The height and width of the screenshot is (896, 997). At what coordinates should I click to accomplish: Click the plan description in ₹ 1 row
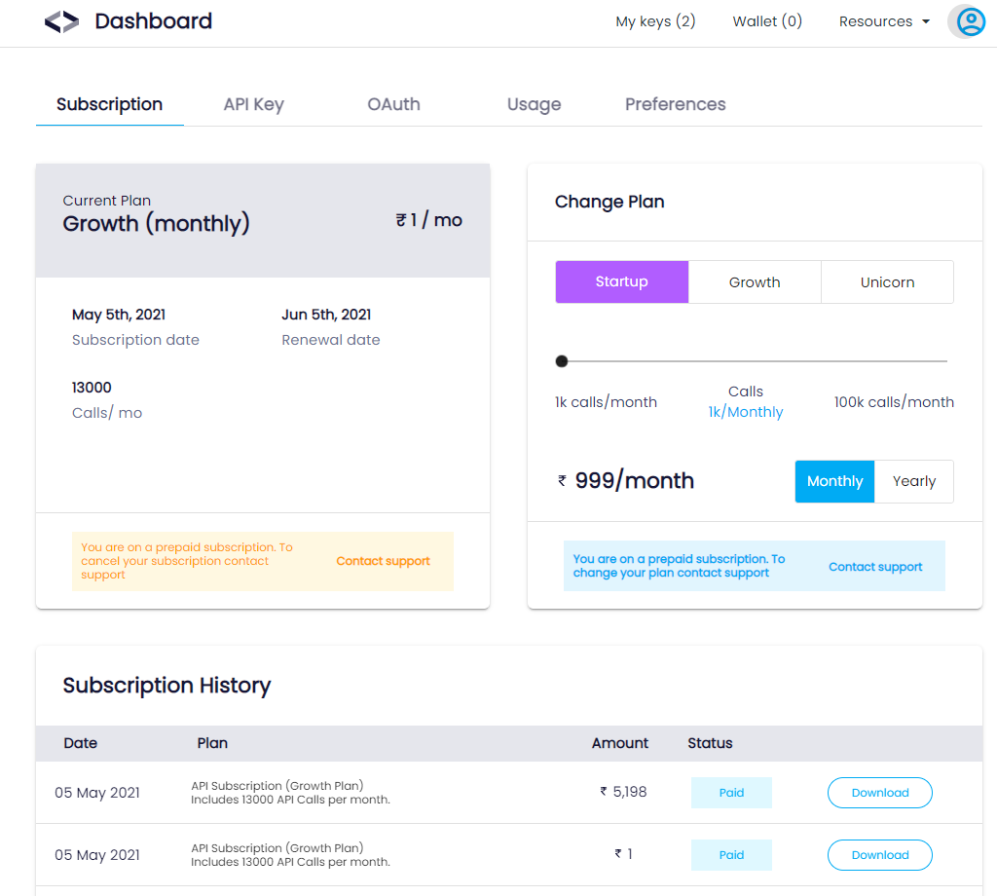[x=290, y=855]
